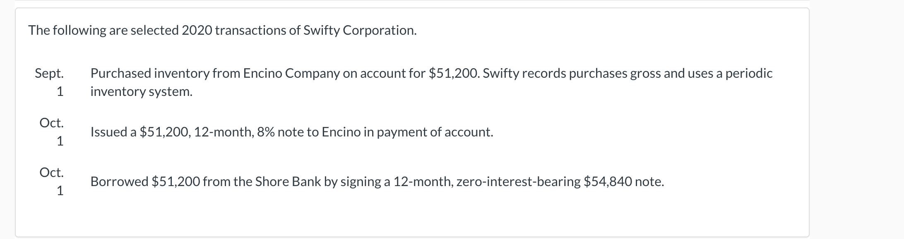Click the first 'Oct.' date label

pyautogui.click(x=51, y=123)
